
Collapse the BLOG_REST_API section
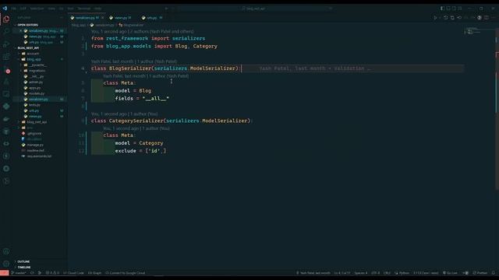(x=28, y=48)
